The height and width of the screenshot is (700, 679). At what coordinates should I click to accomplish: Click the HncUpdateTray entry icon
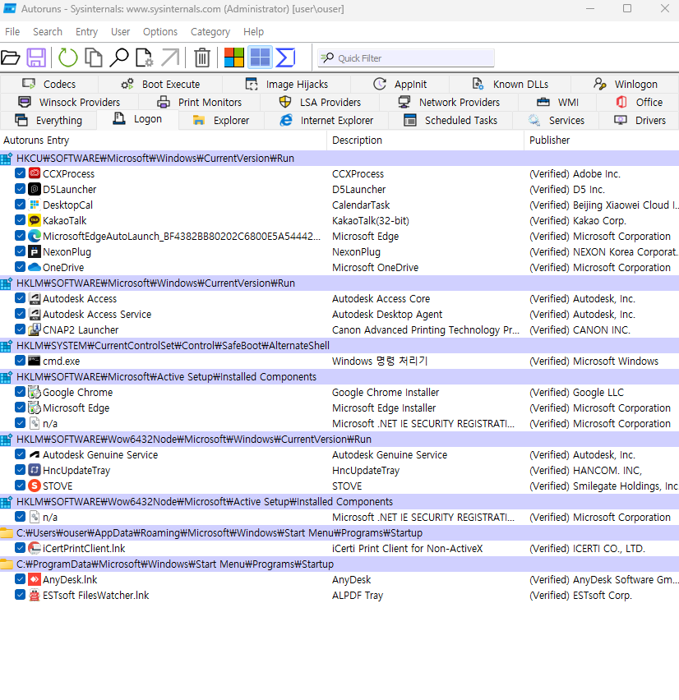tap(35, 470)
